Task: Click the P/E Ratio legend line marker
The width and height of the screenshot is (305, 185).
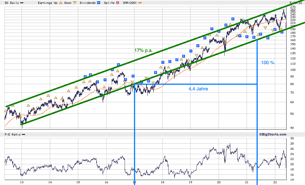Action: click(x=23, y=135)
